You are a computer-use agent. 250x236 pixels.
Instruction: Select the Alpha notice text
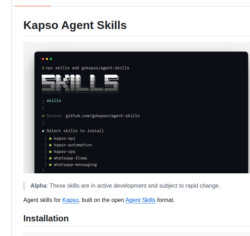click(x=125, y=186)
